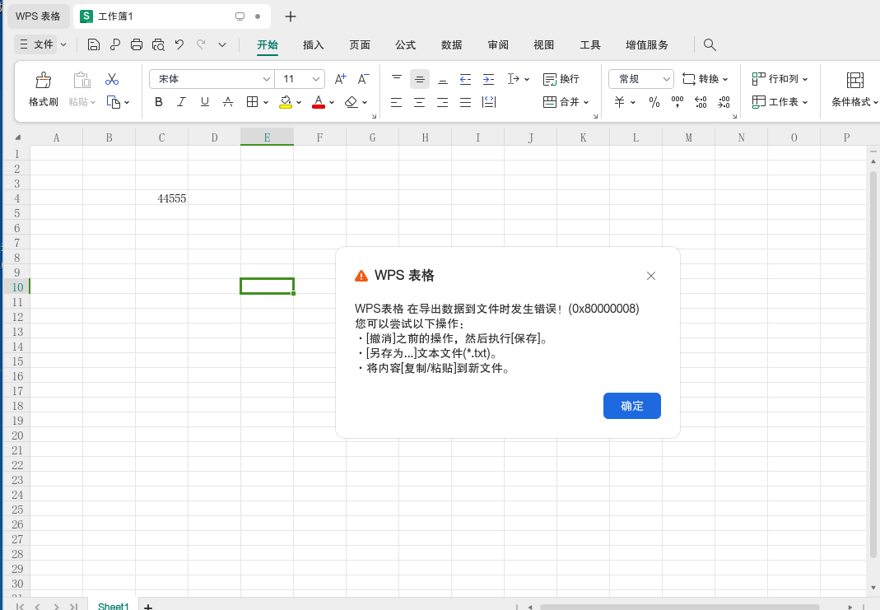
Task: Toggle Bold formatting
Action: 159,102
